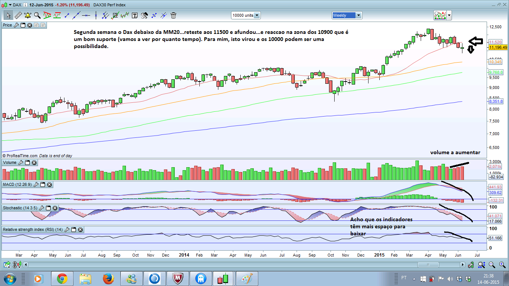This screenshot has width=509, height=286.
Task: Open the alarm bell alert tool
Action: coord(28,15)
